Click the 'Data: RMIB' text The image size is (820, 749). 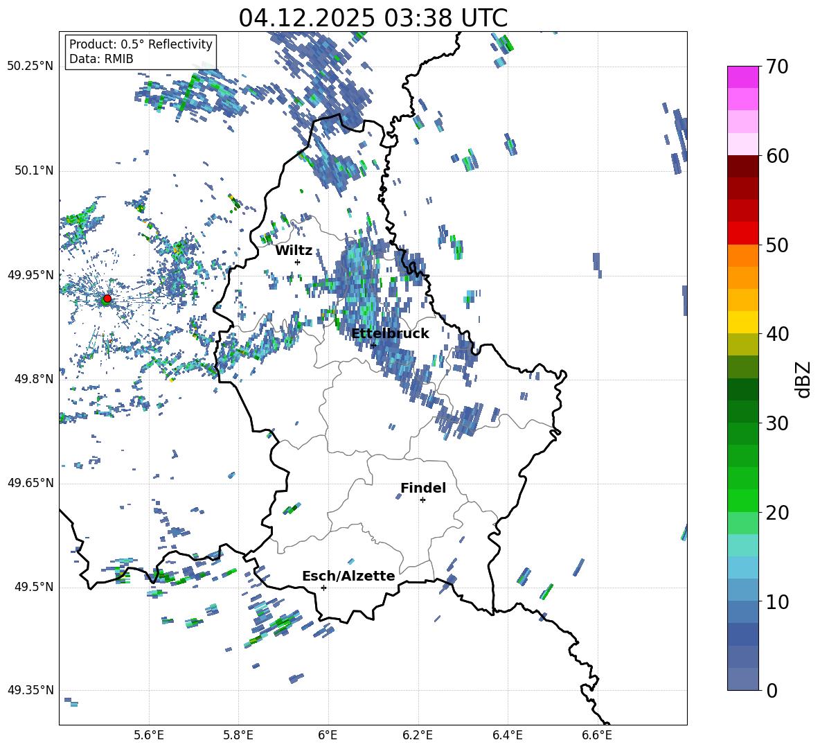click(101, 59)
